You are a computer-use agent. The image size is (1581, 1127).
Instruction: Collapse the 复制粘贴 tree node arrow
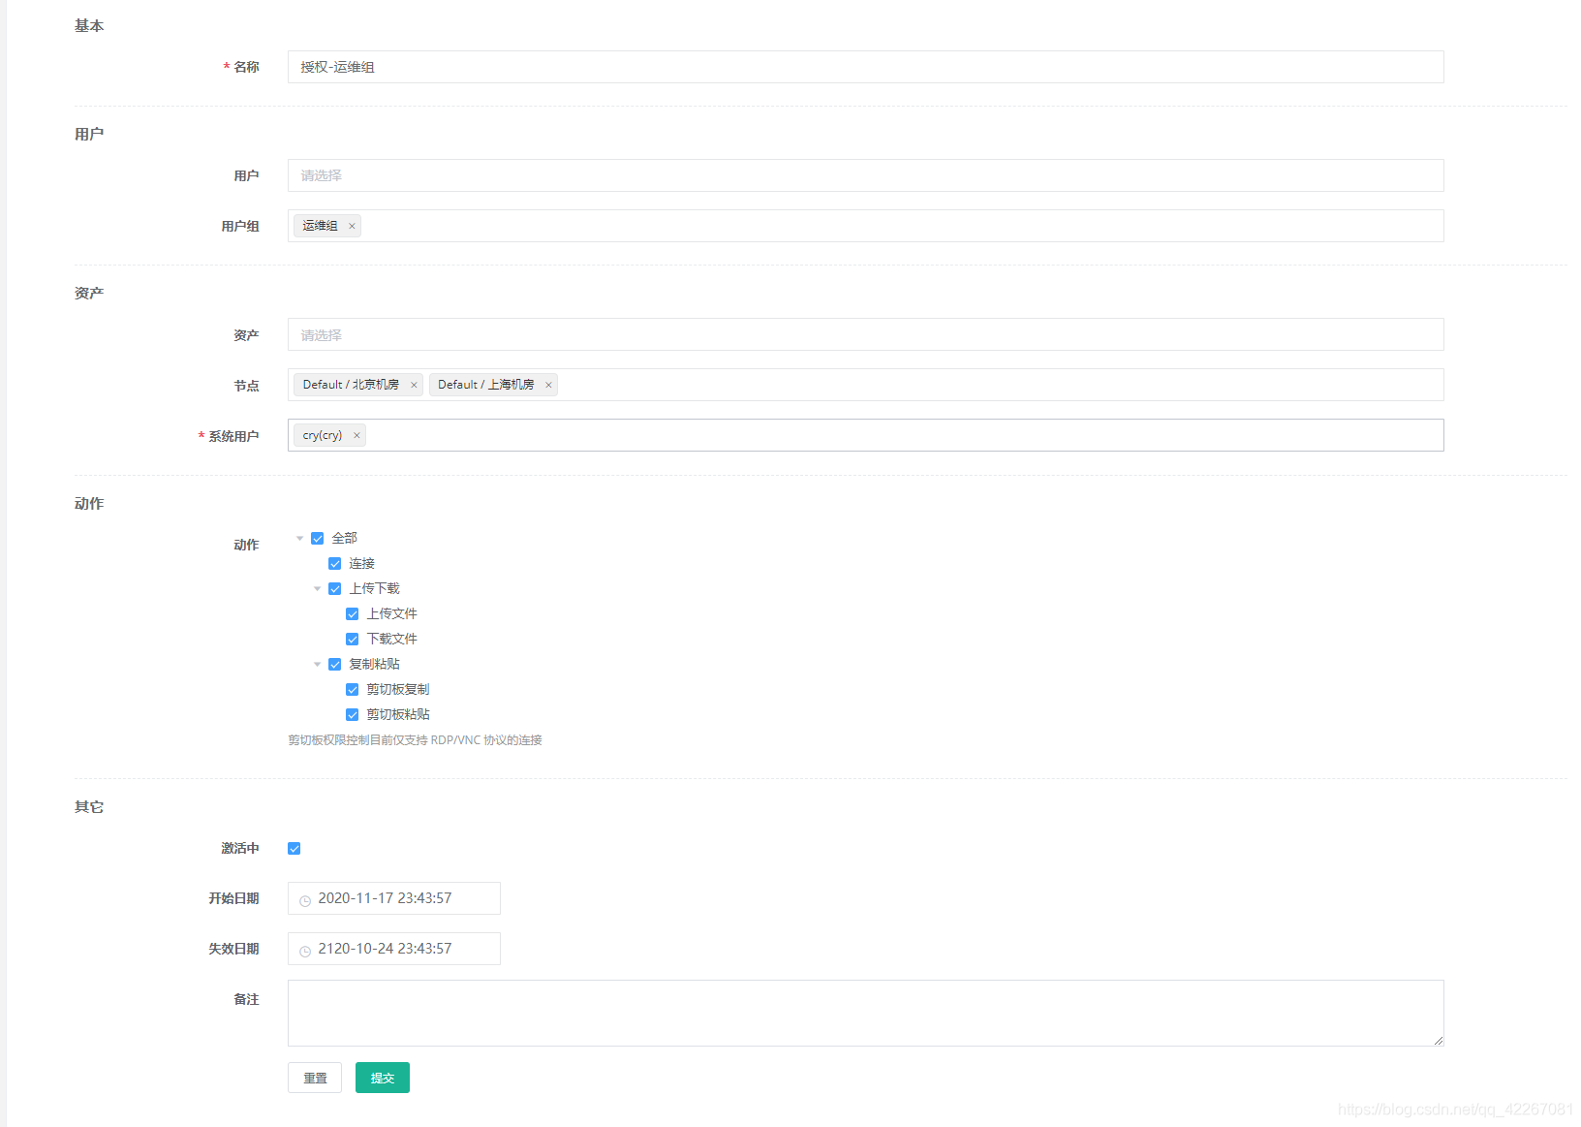(x=317, y=664)
